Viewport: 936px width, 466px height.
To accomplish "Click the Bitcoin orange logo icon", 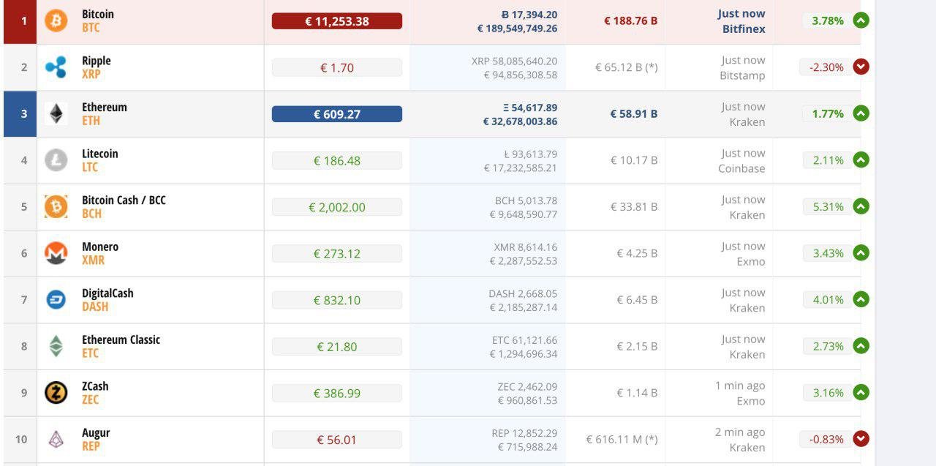I will click(x=56, y=20).
